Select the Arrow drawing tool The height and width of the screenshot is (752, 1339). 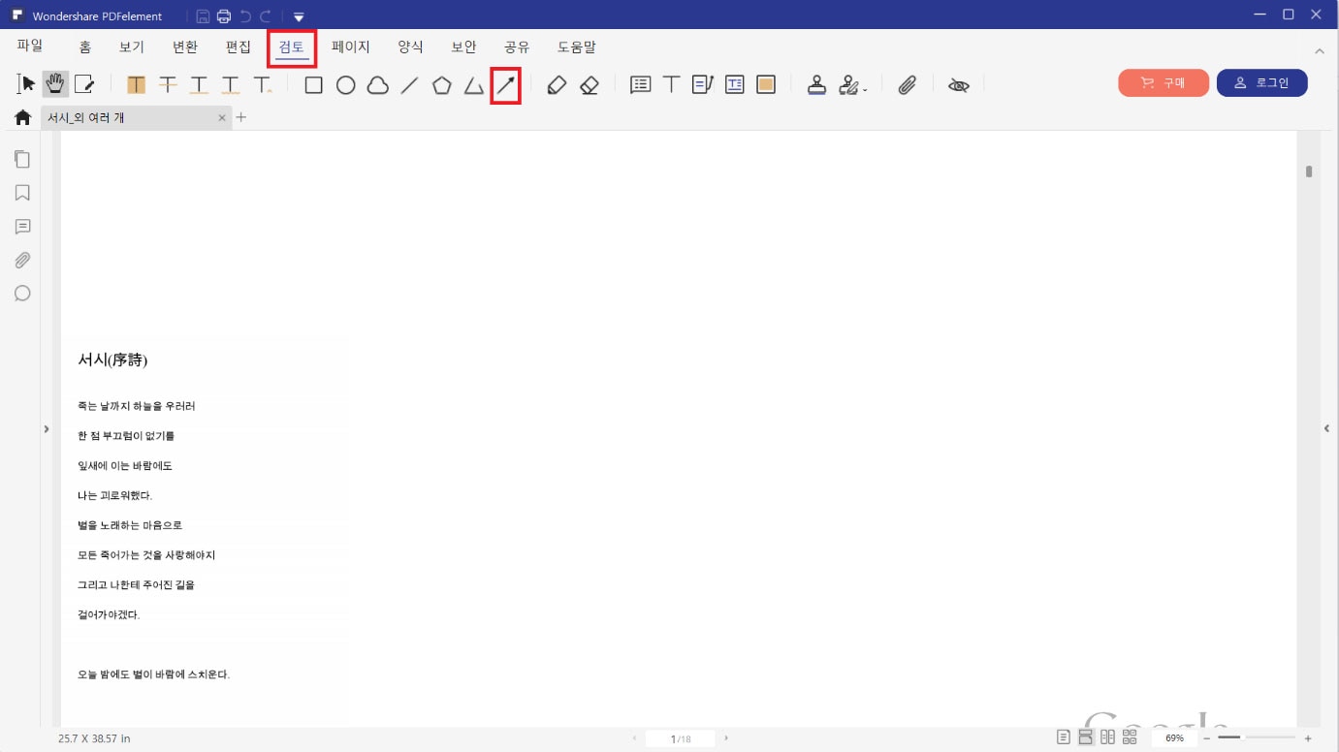tap(506, 85)
